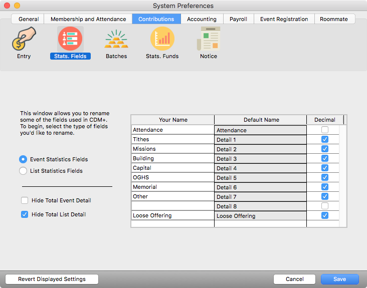Switch to Membership and Attendance tab

[88, 19]
